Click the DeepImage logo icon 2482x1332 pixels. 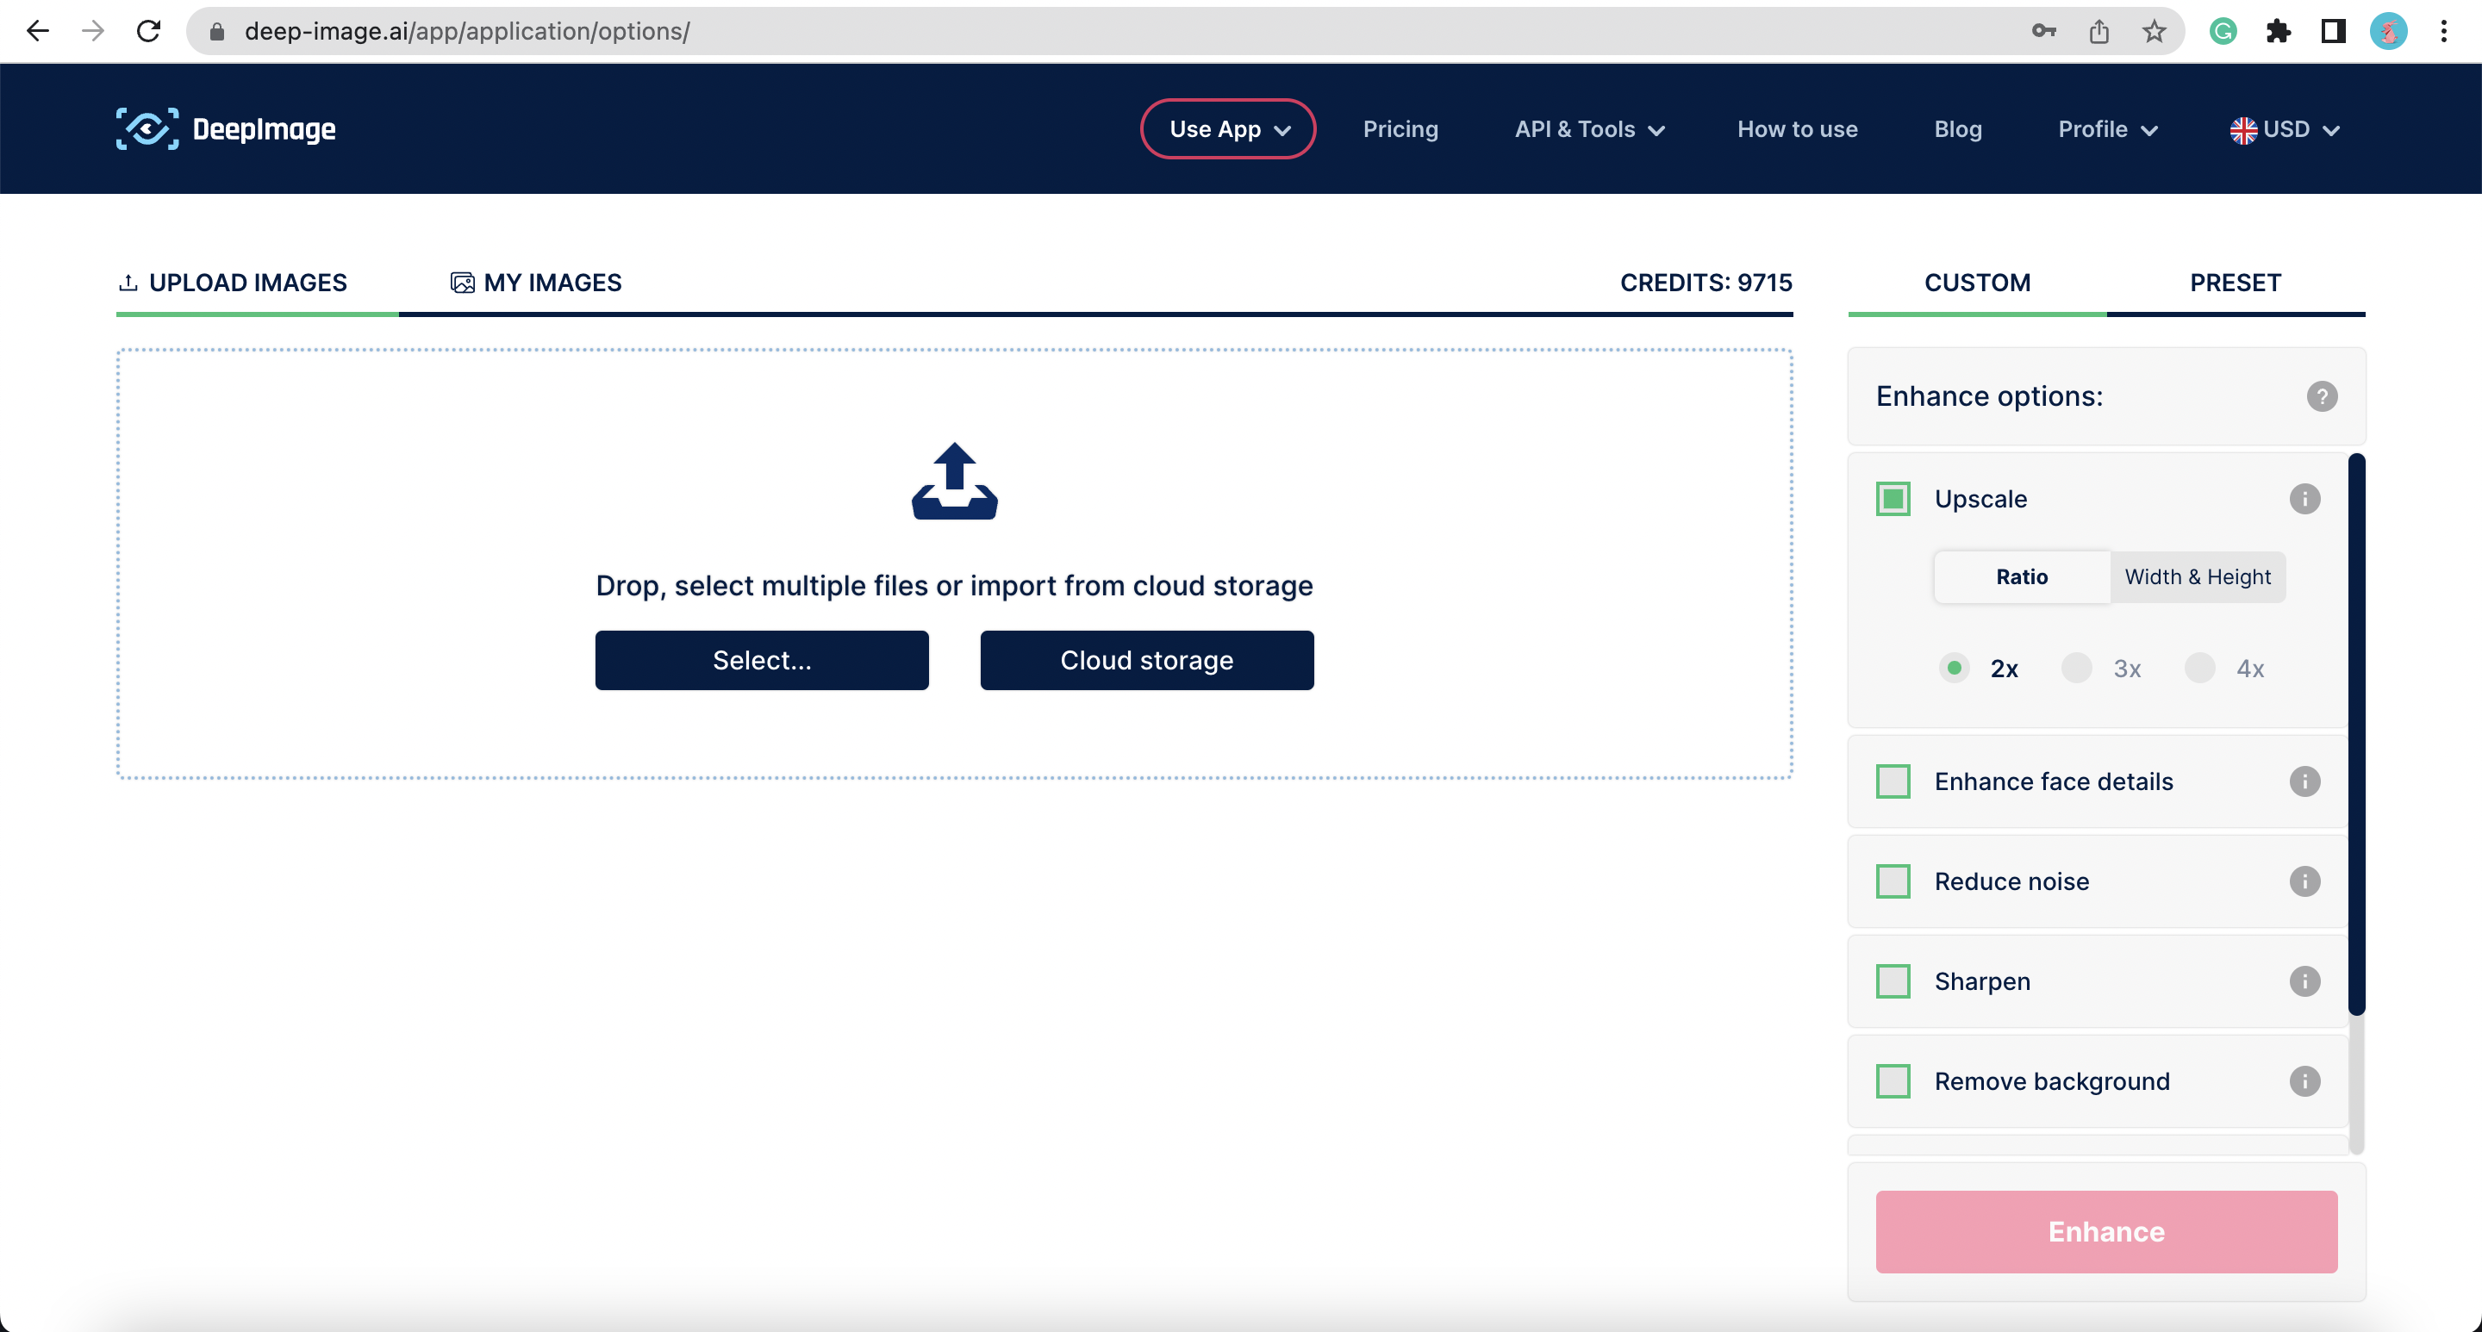tap(147, 129)
